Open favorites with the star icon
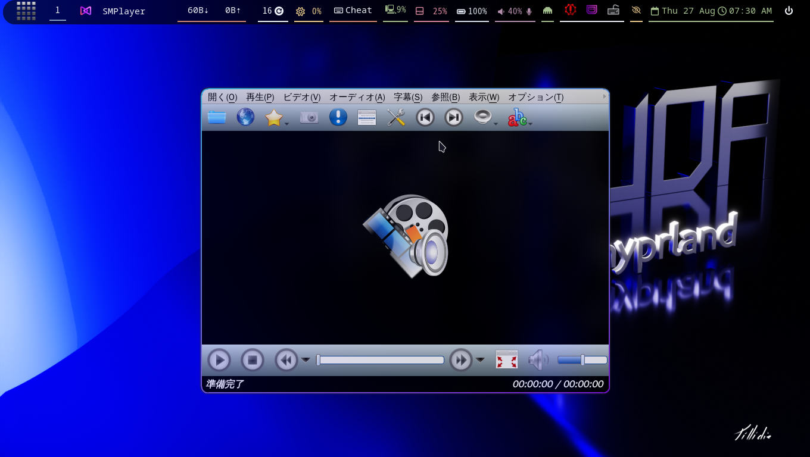The image size is (810, 457). coord(273,117)
